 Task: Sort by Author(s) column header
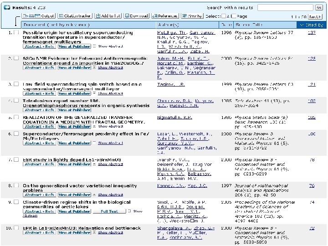click(187, 25)
